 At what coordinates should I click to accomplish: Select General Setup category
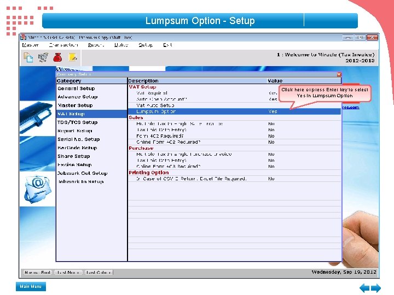[91, 88]
